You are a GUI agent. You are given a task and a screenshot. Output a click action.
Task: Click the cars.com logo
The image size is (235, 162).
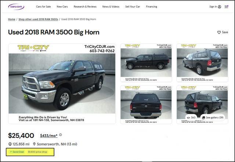tap(16, 7)
